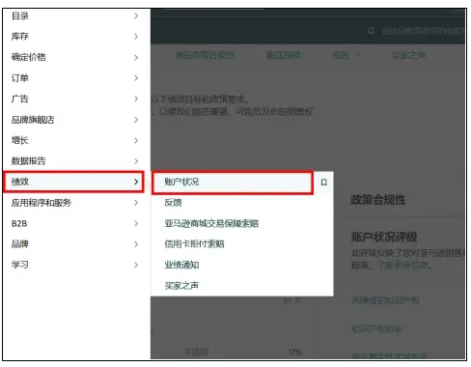This screenshot has width=471, height=367.
Task: Expand the chevron next to 订单
Action: pos(136,78)
